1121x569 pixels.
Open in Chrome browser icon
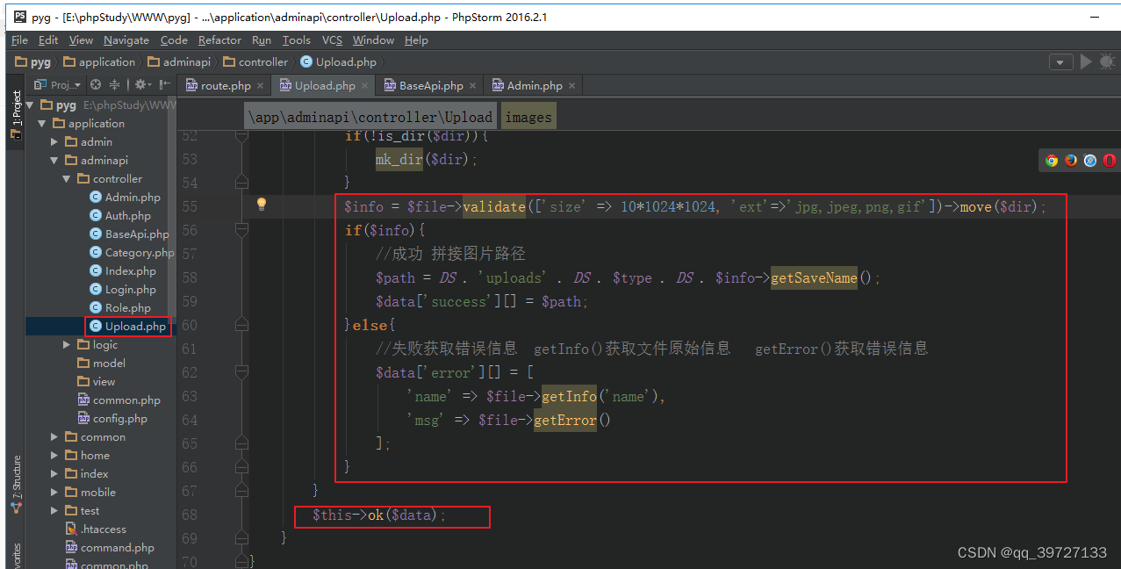pos(1052,160)
